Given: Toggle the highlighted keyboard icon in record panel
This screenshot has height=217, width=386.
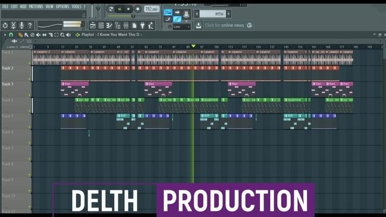Looking at the screenshot, I should click(168, 12).
